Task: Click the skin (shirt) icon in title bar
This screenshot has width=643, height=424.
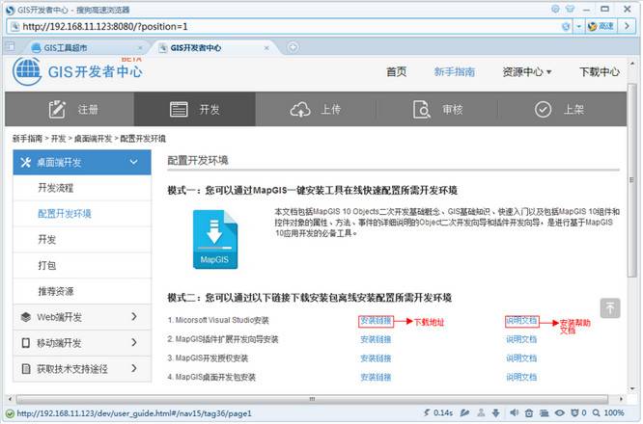Action: [x=570, y=9]
